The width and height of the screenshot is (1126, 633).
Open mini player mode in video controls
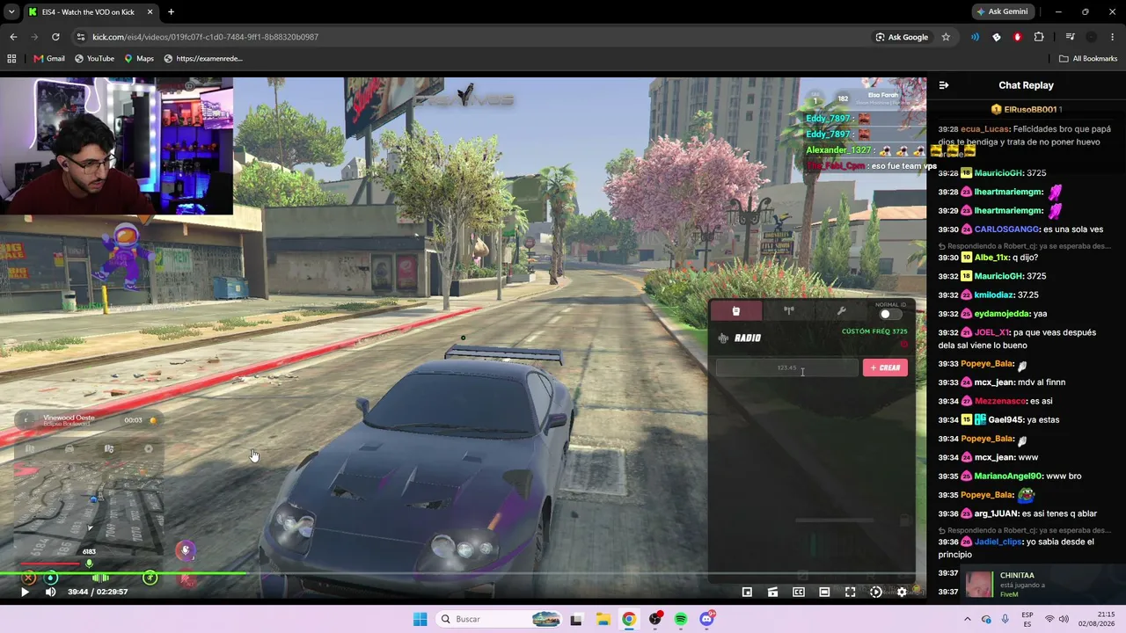click(747, 592)
